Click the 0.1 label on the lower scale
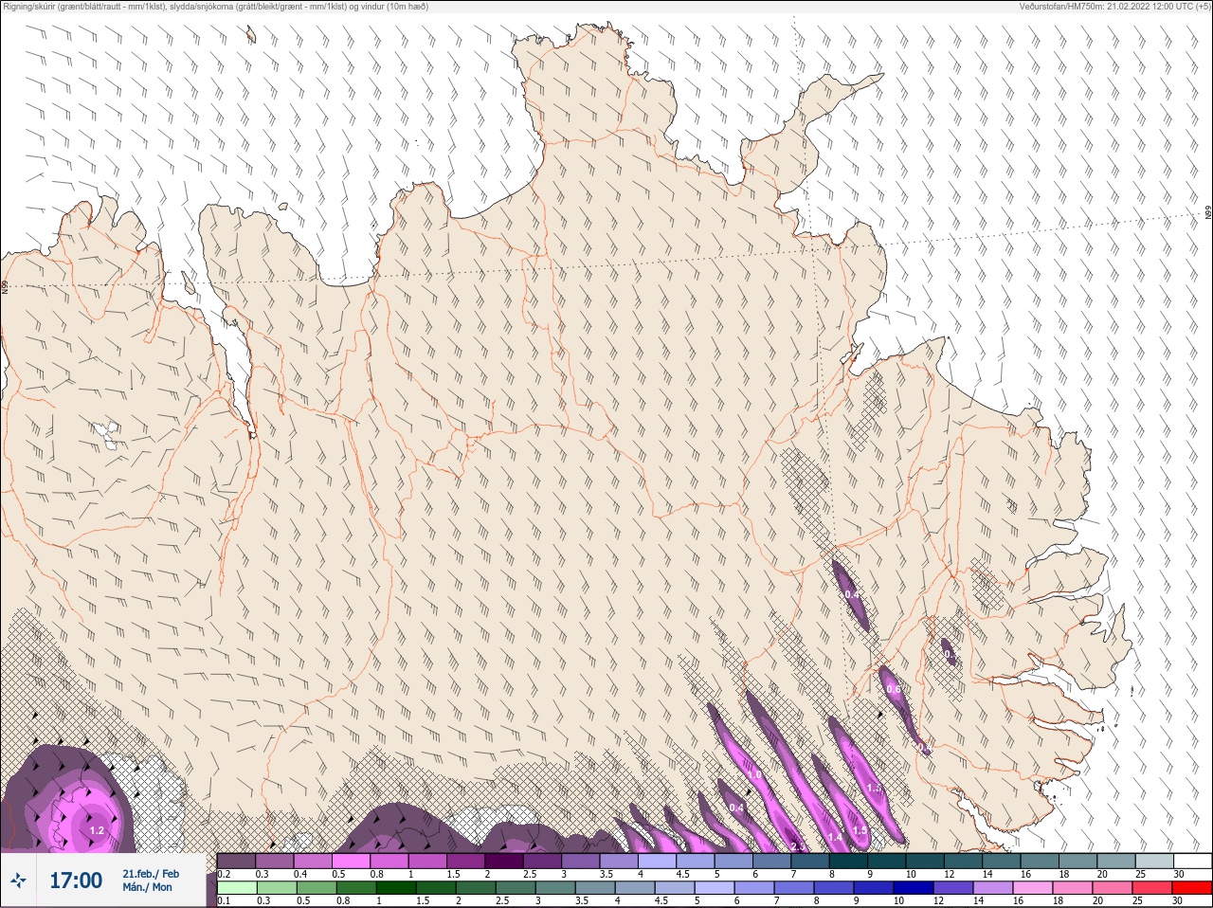This screenshot has width=1213, height=908. click(224, 900)
